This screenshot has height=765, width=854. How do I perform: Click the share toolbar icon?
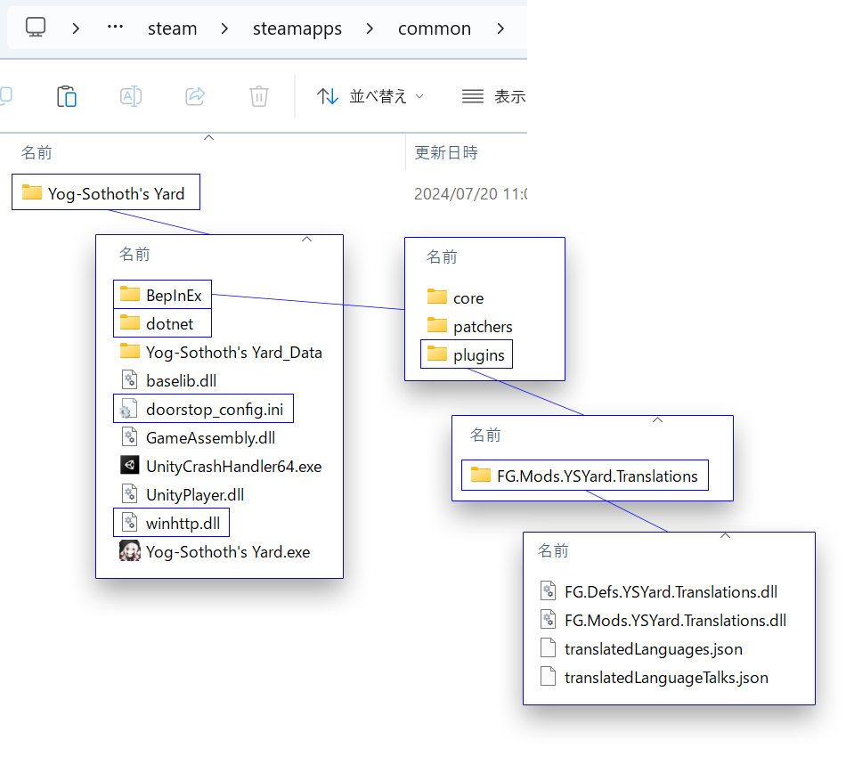[195, 96]
